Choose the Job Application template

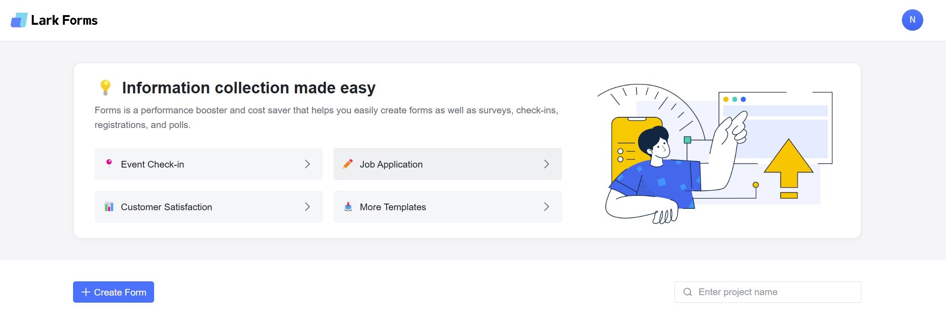click(x=391, y=164)
